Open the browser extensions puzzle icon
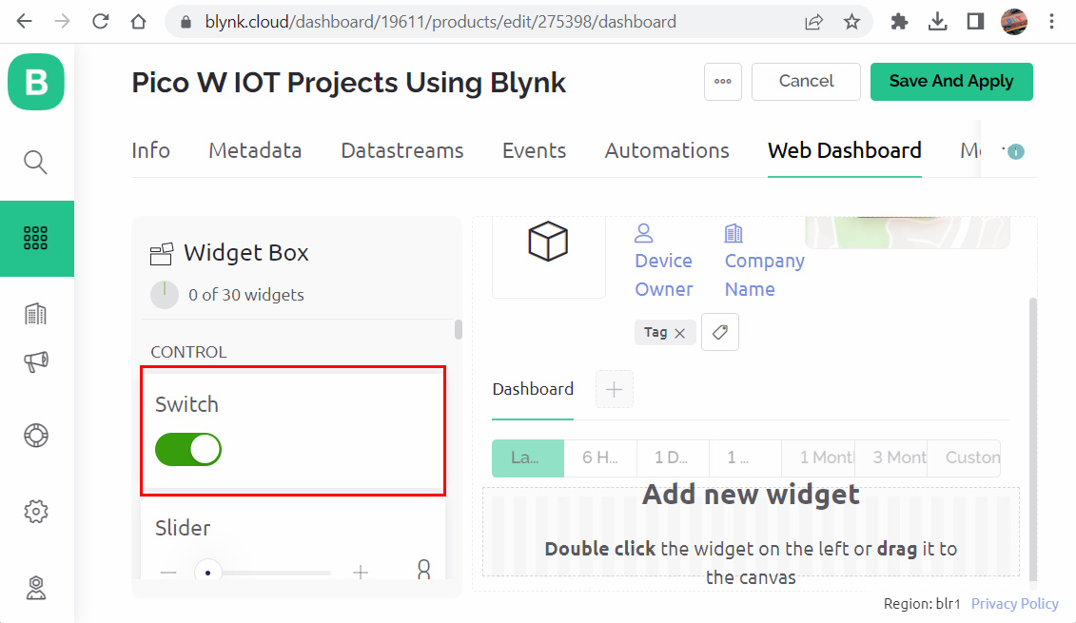Image resolution: width=1076 pixels, height=623 pixels. tap(899, 22)
